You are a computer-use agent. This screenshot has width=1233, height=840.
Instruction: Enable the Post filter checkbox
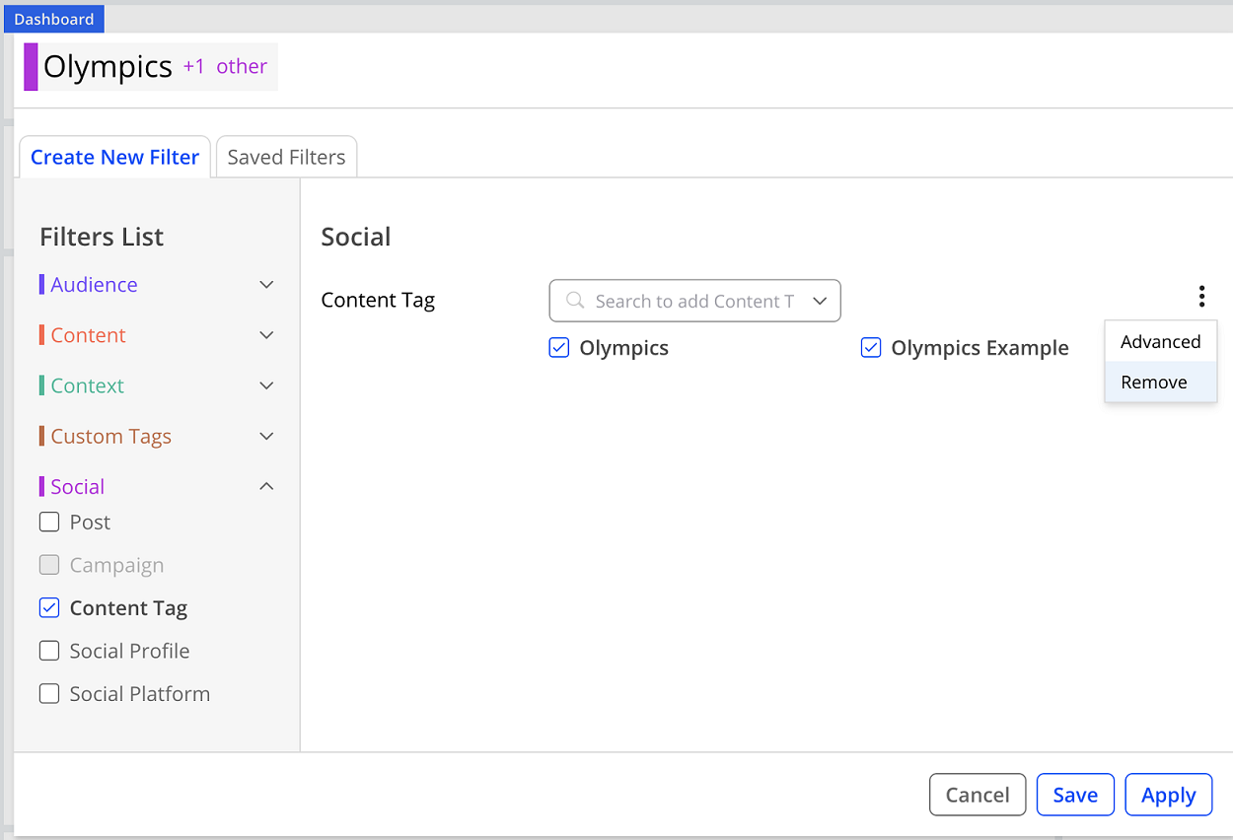(49, 522)
